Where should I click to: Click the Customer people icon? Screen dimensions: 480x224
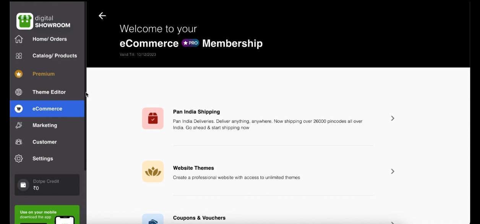(19, 142)
